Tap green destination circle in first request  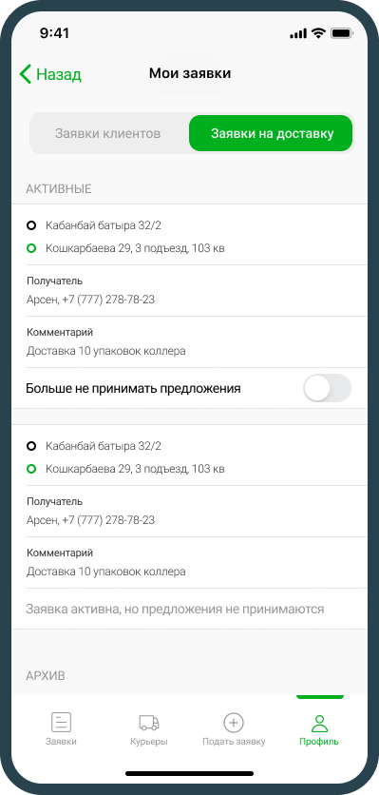click(x=31, y=248)
